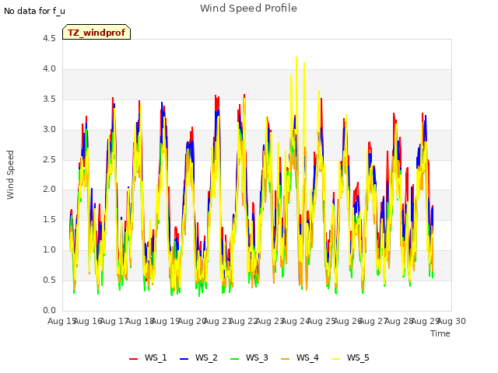Click the orange WS_4 legend swatch
This screenshot has width=498, height=373.
(286, 359)
